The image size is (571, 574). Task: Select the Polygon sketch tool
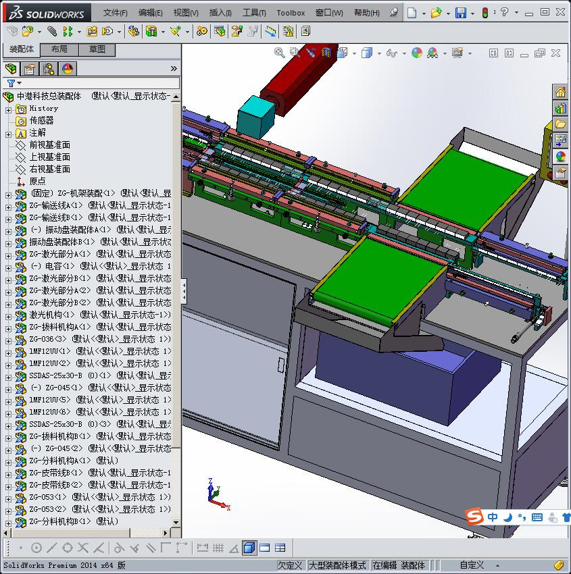(x=68, y=548)
